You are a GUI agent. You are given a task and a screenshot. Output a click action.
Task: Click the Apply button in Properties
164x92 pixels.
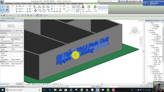click(x=19, y=84)
